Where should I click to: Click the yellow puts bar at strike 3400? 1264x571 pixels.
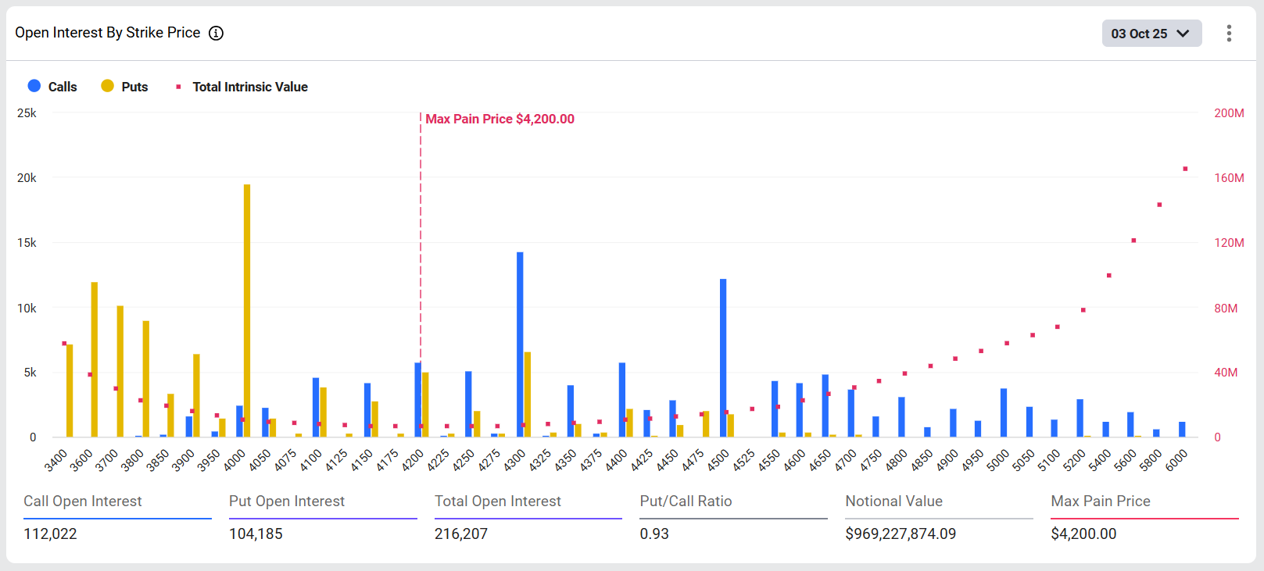point(70,391)
